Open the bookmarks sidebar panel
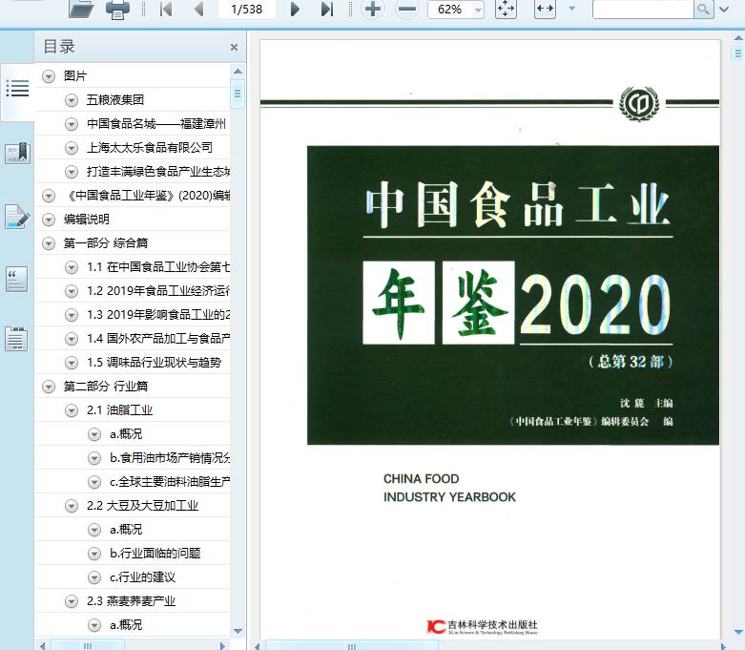This screenshot has height=650, width=745. tap(17, 153)
